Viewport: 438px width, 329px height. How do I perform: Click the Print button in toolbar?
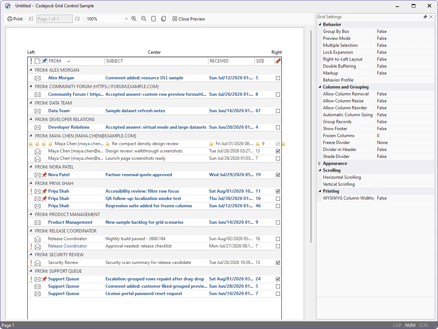coord(15,19)
